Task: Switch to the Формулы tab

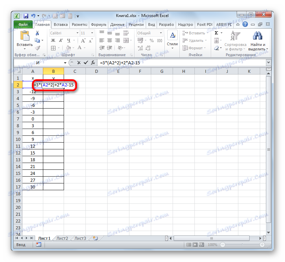Action: pos(98,25)
